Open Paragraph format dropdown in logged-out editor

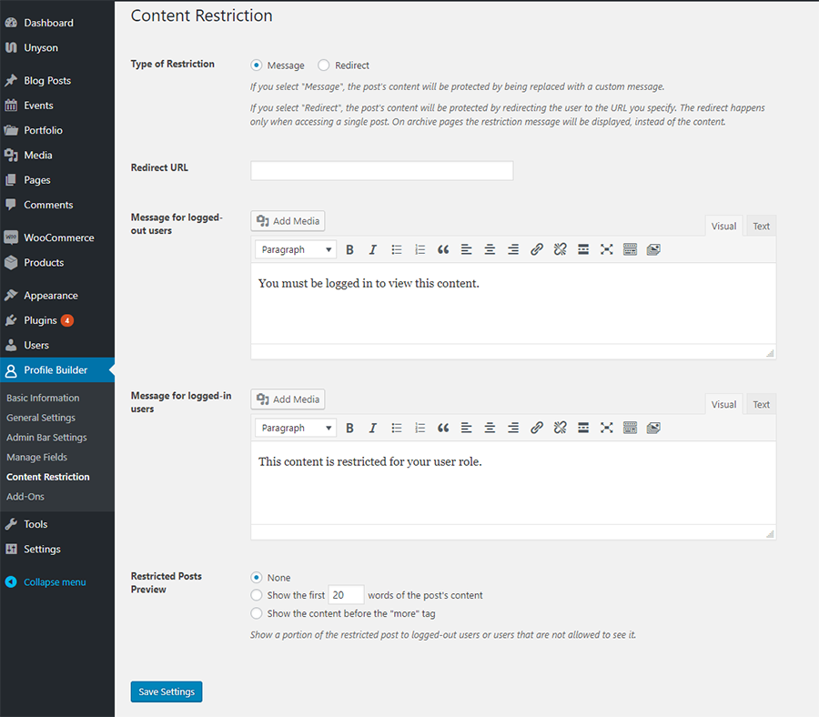pyautogui.click(x=296, y=249)
